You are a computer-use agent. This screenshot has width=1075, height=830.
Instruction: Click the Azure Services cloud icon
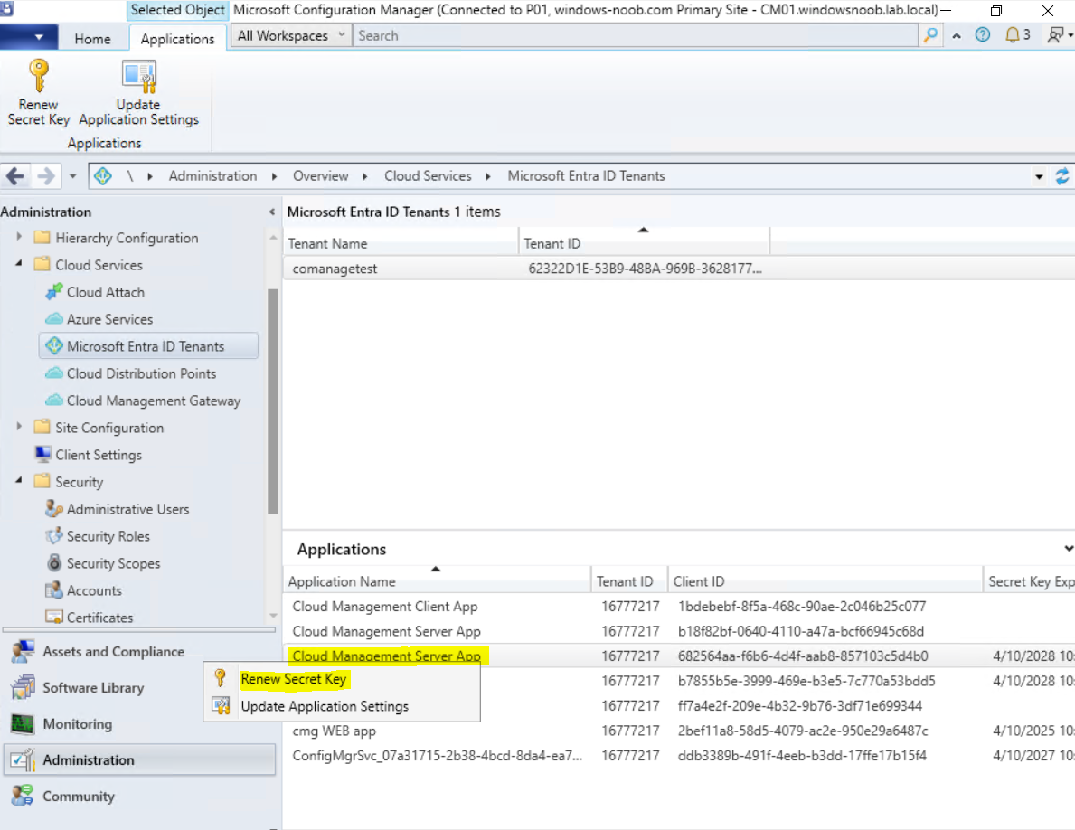pos(54,319)
